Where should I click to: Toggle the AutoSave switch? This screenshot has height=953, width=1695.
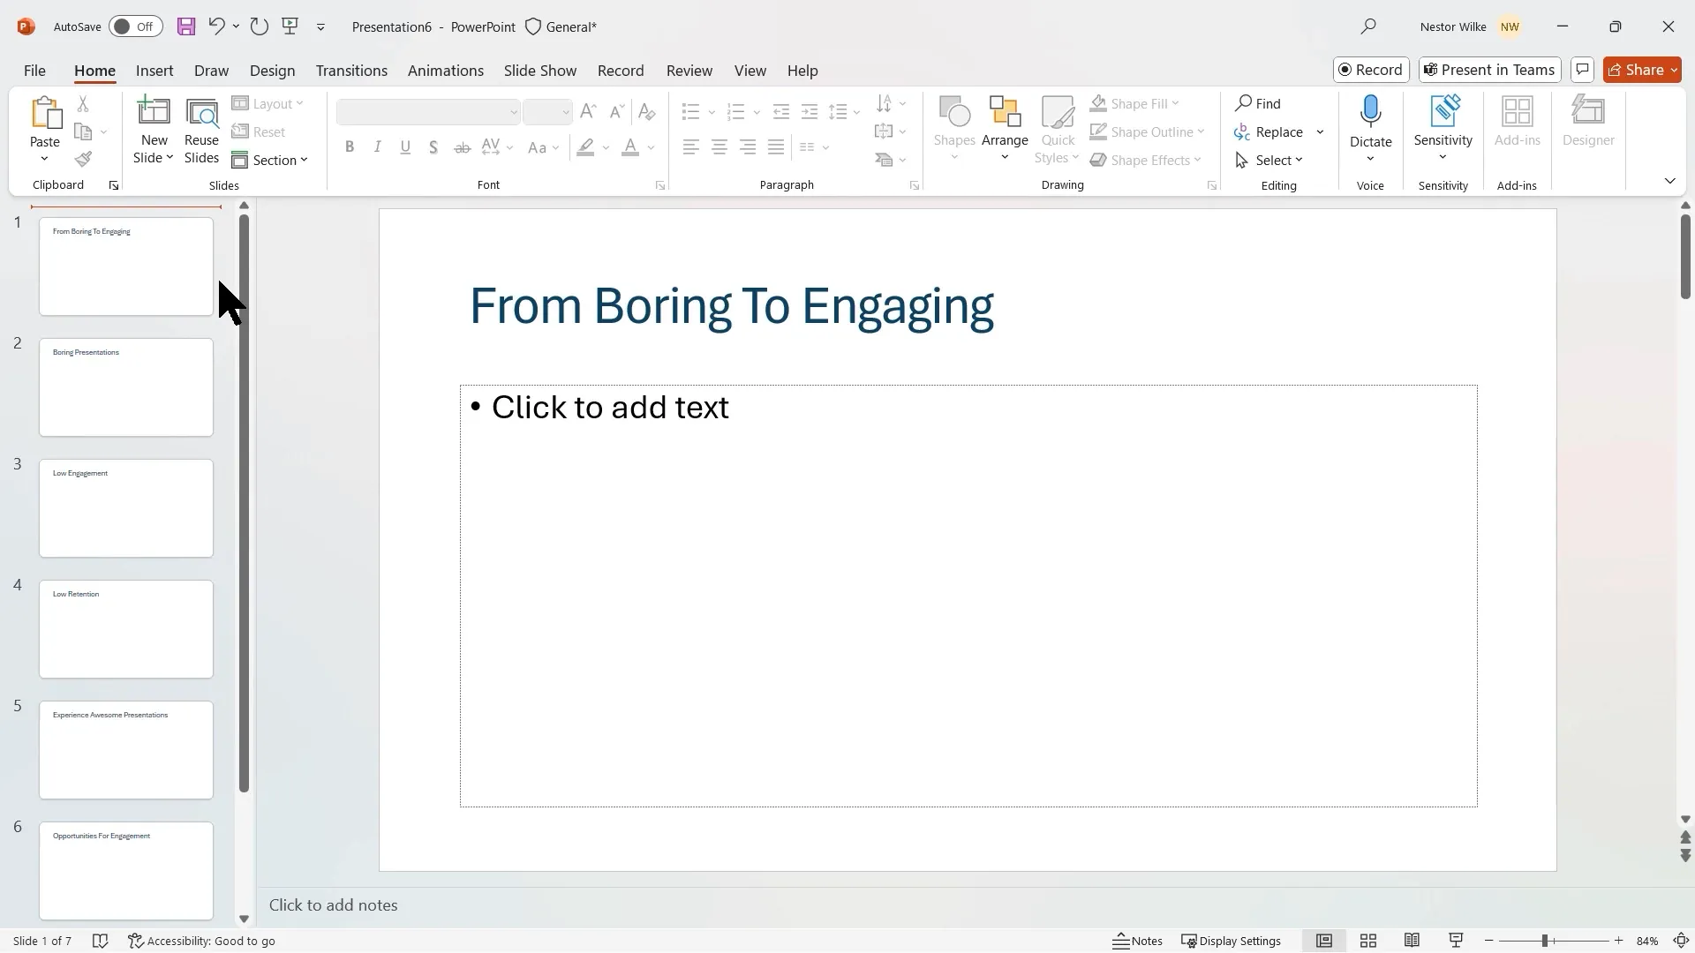coord(135,26)
